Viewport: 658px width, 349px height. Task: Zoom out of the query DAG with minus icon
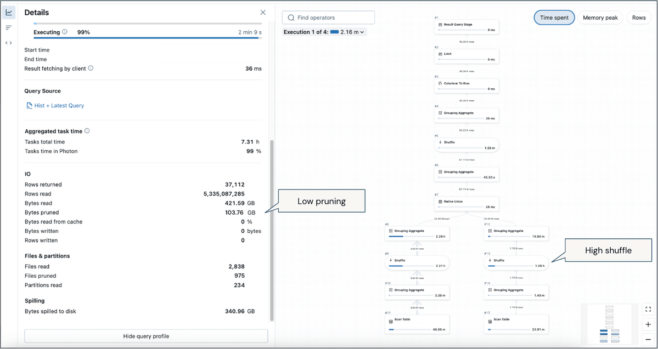pyautogui.click(x=648, y=339)
